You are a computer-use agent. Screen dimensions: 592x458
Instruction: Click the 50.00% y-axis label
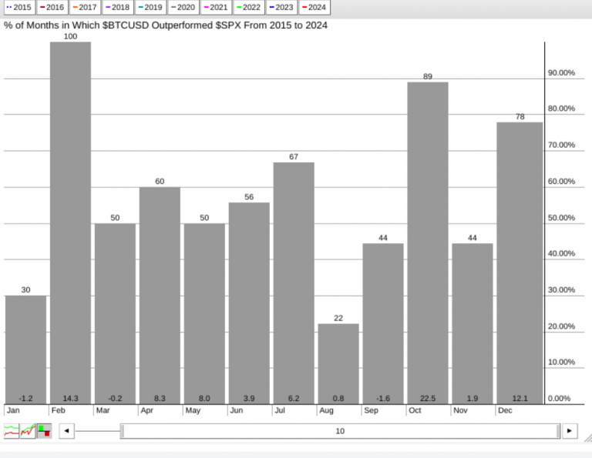point(561,218)
